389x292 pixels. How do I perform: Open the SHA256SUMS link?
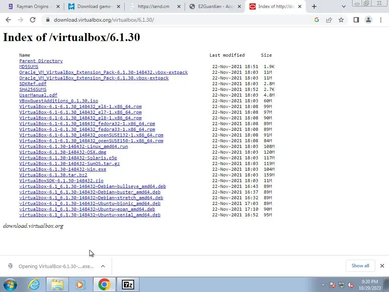pos(33,89)
